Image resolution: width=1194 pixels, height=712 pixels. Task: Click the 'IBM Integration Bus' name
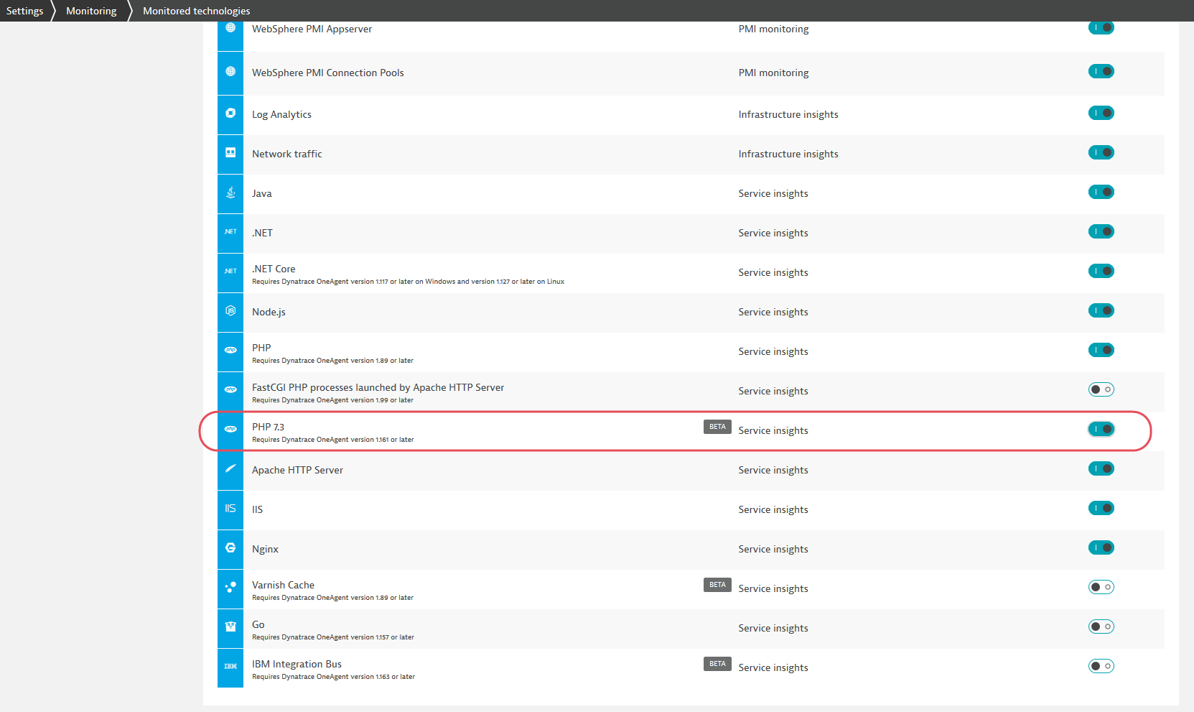[x=297, y=664]
